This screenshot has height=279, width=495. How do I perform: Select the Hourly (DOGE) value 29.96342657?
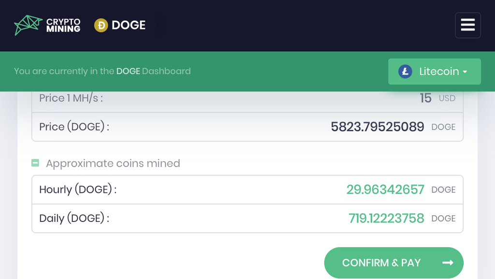(x=385, y=190)
